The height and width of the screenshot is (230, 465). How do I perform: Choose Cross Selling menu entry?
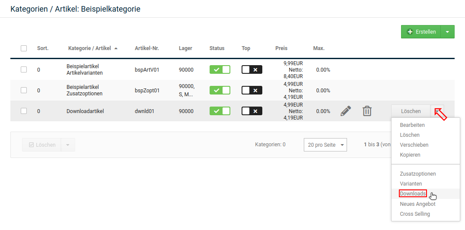(x=415, y=214)
